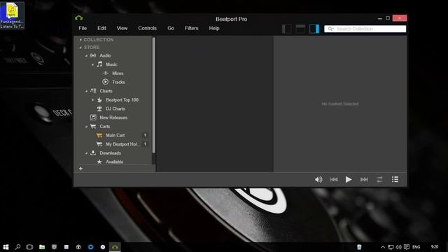Viewport: 448px width, 252px height.
Task: Open the Windows Start menu
Action: click(x=6, y=247)
